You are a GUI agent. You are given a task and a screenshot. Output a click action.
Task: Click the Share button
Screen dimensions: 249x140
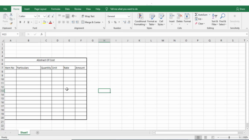pos(240,9)
